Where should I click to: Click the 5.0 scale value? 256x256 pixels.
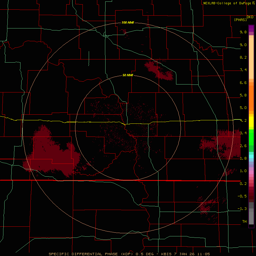tap(243, 108)
